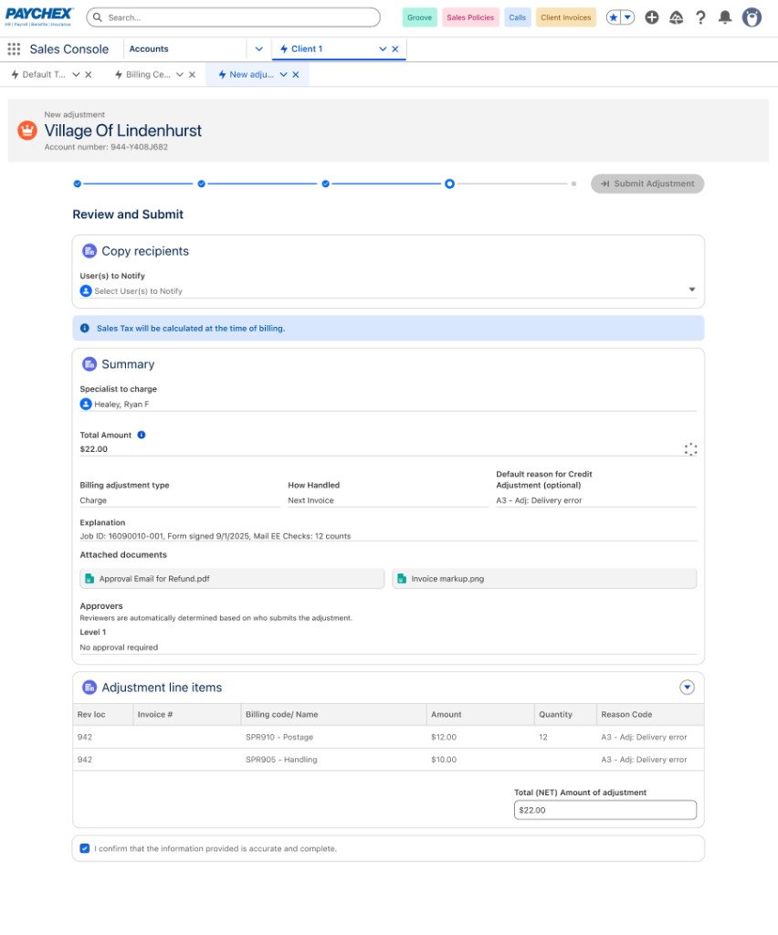Click the Submit Adjustment button
Viewport: 778px width, 935px height.
(x=647, y=184)
